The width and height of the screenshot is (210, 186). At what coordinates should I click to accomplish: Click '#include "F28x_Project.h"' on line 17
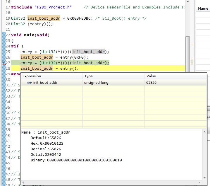point(41,7)
